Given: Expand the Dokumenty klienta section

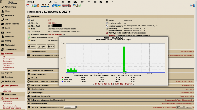Looking at the screenshot, I should 111,100.
